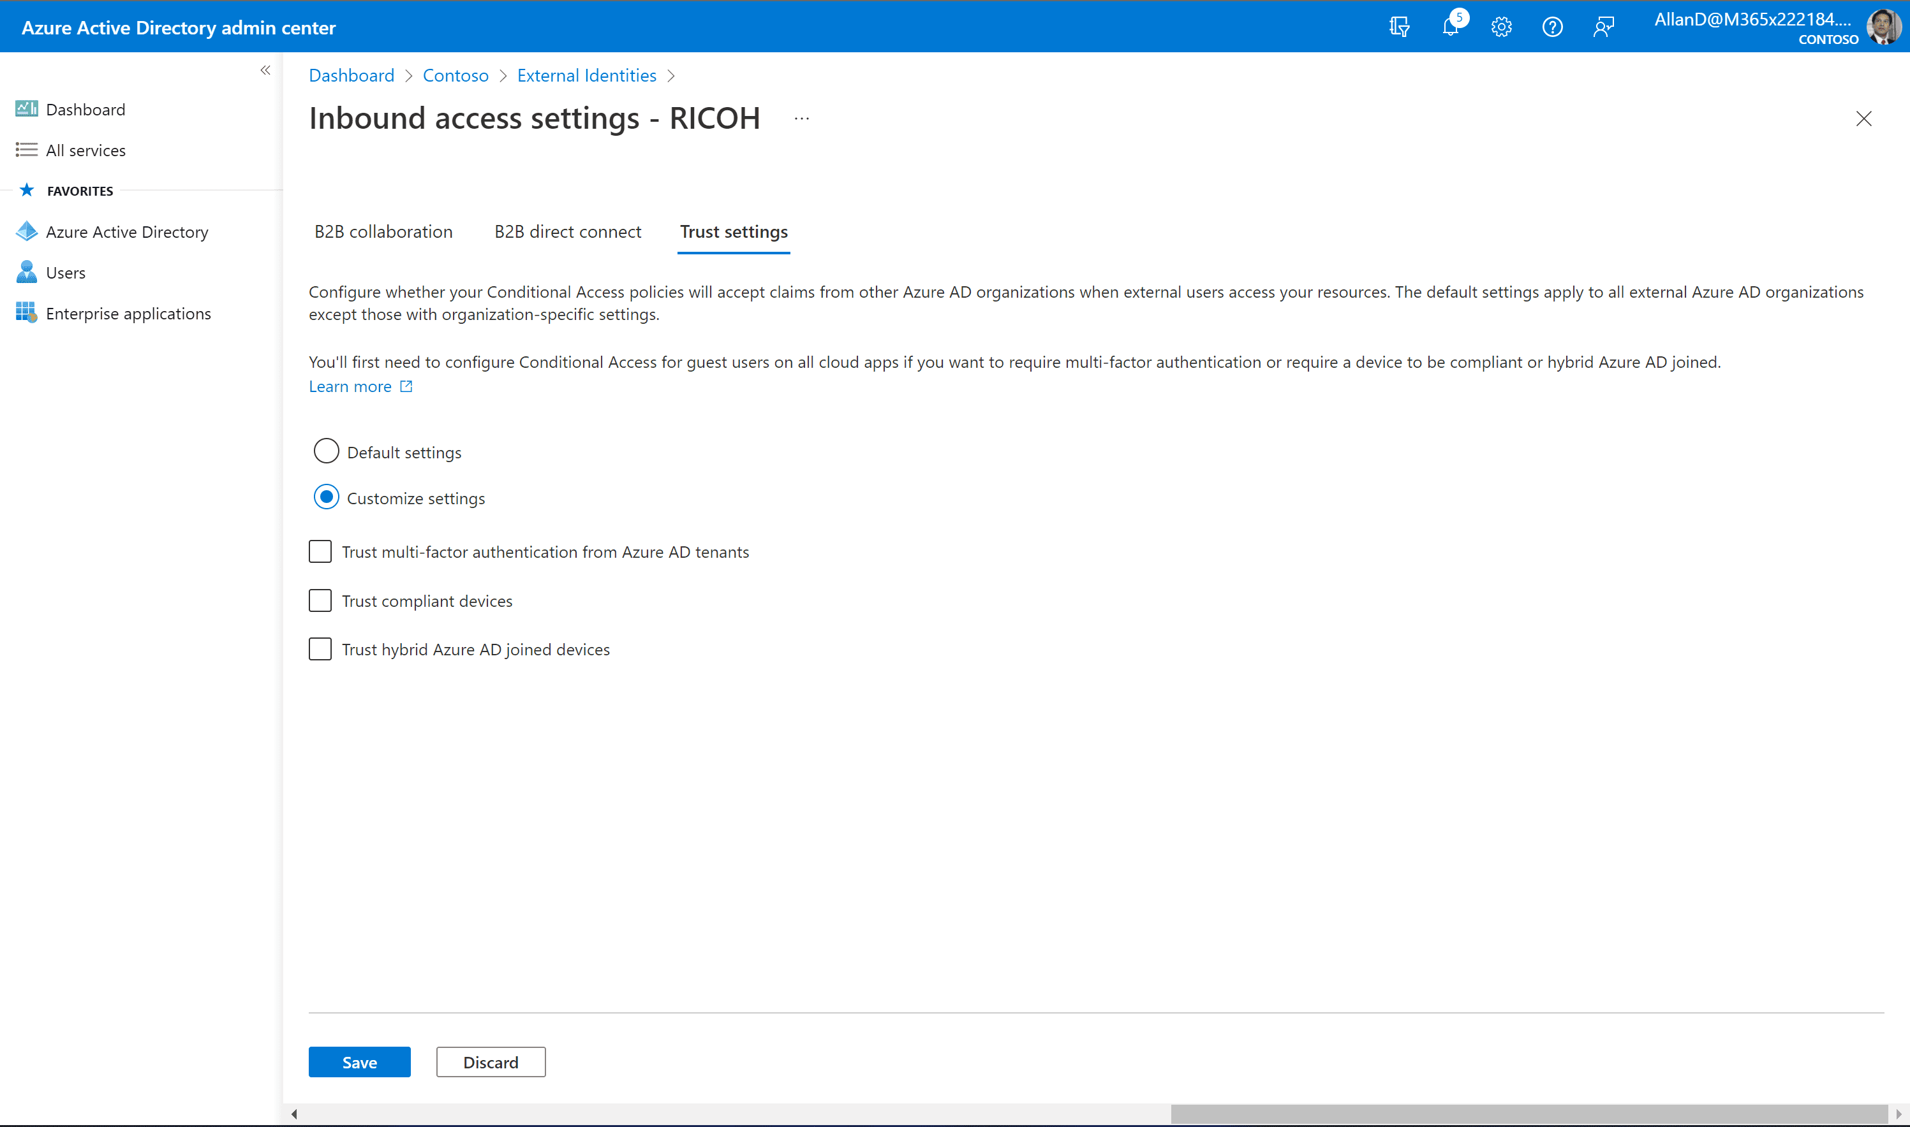The image size is (1910, 1127).
Task: Open the notifications bell
Action: pyautogui.click(x=1451, y=27)
